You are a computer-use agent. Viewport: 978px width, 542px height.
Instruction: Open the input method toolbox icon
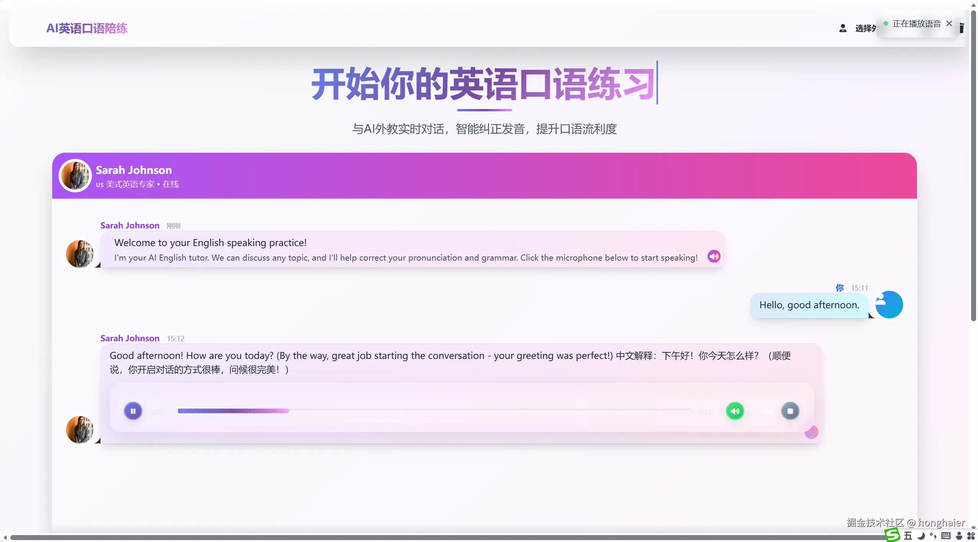coord(971,536)
